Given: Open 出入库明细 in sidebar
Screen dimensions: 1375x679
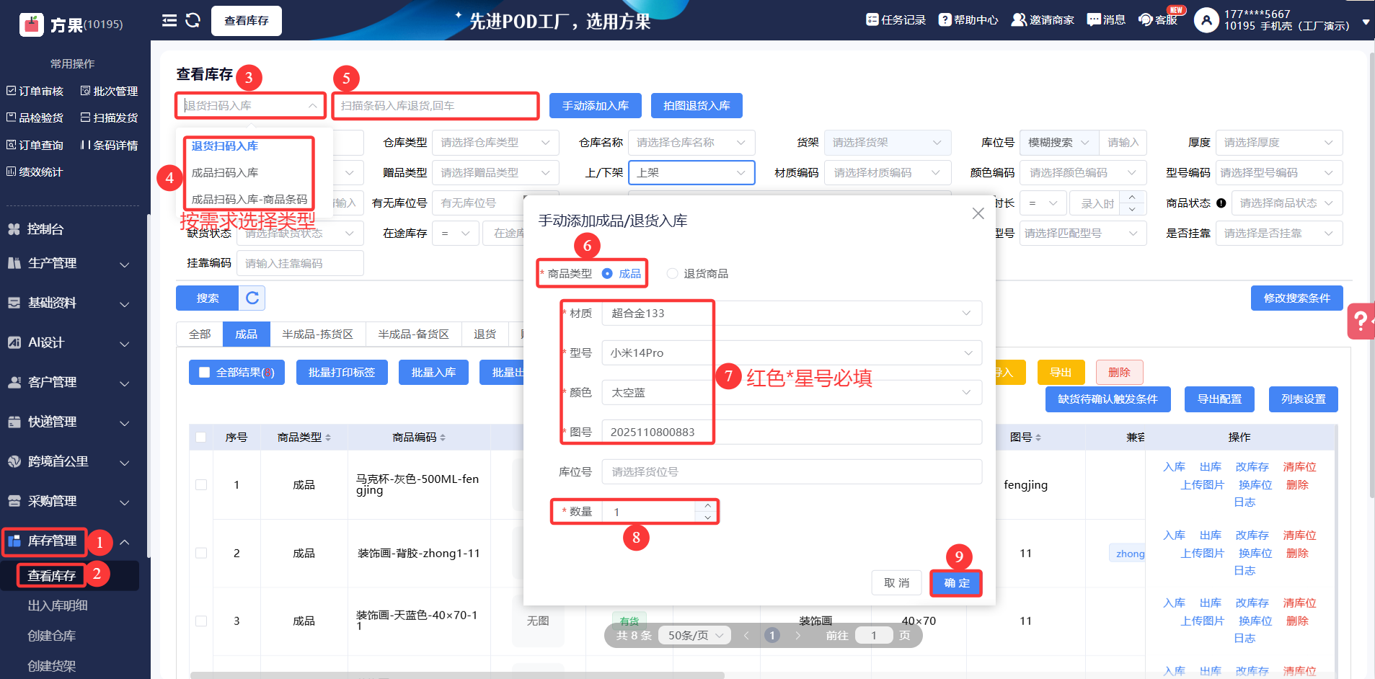Looking at the screenshot, I should [x=58, y=605].
